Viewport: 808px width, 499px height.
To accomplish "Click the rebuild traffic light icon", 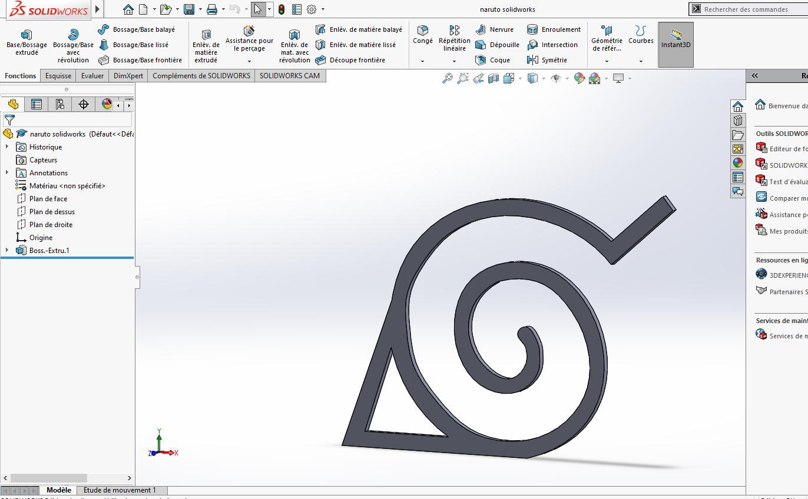I will coord(282,9).
